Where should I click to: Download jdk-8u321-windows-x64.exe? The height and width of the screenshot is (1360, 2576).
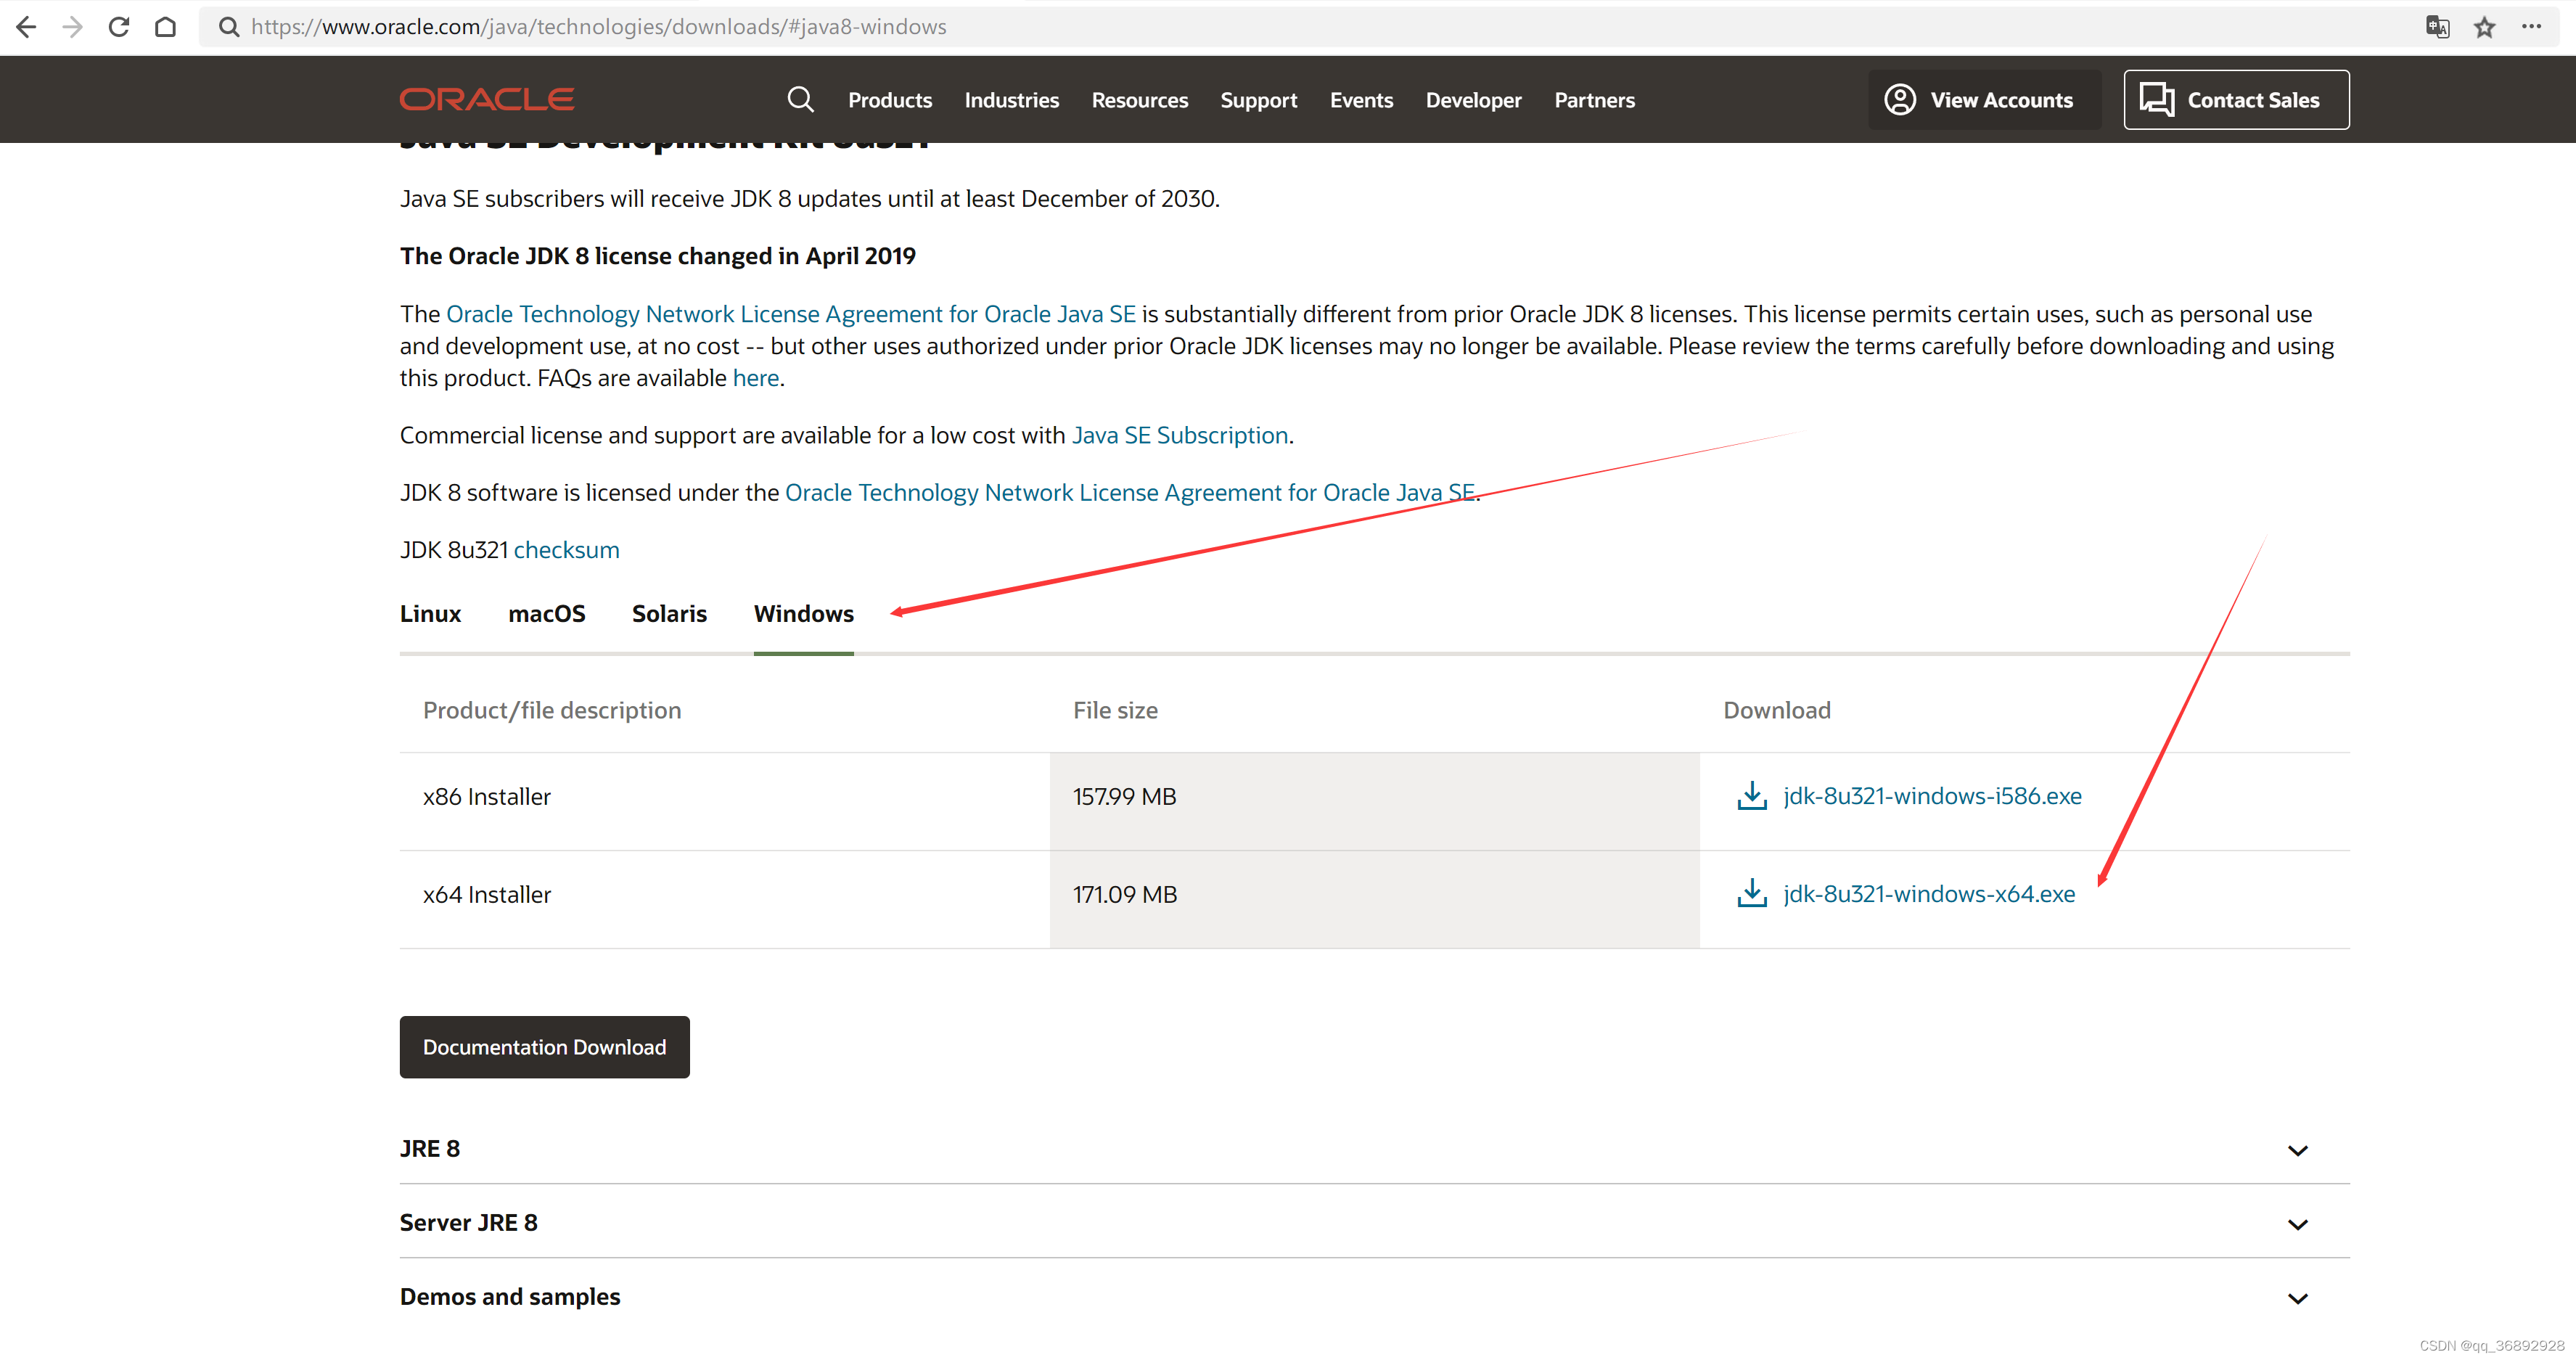point(1928,894)
